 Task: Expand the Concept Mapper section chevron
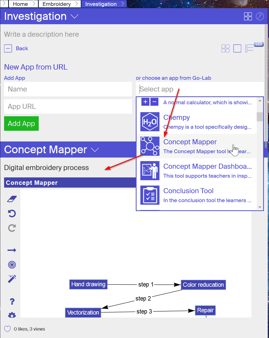coord(95,150)
